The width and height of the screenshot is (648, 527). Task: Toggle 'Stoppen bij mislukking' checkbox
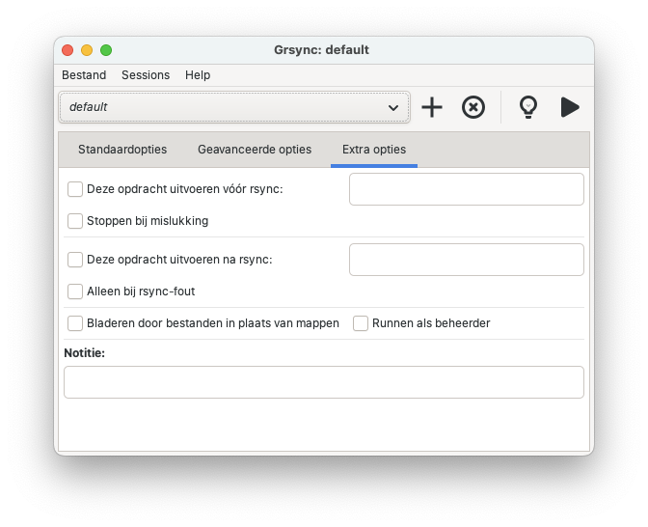(75, 221)
